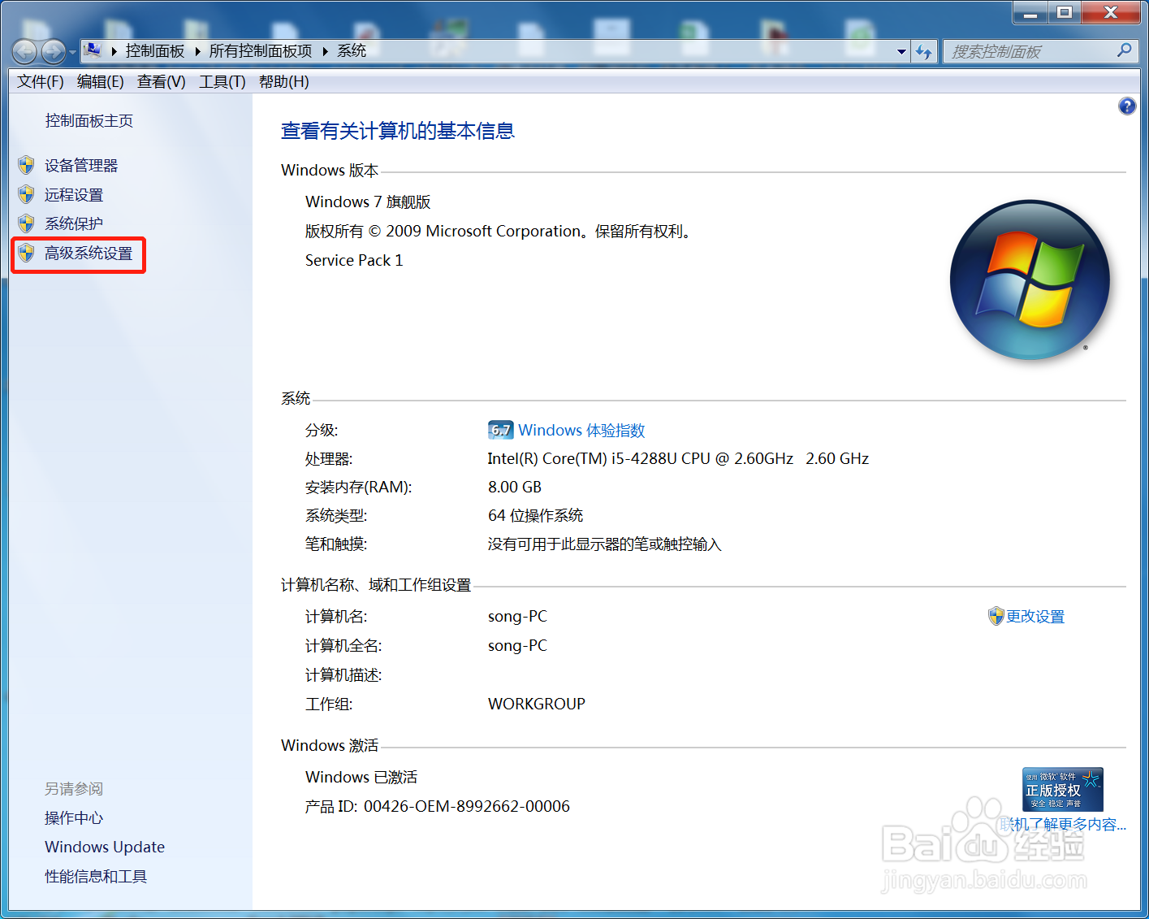This screenshot has width=1149, height=919.
Task: Open recent pages dropdown beside nav arrows
Action: click(72, 52)
